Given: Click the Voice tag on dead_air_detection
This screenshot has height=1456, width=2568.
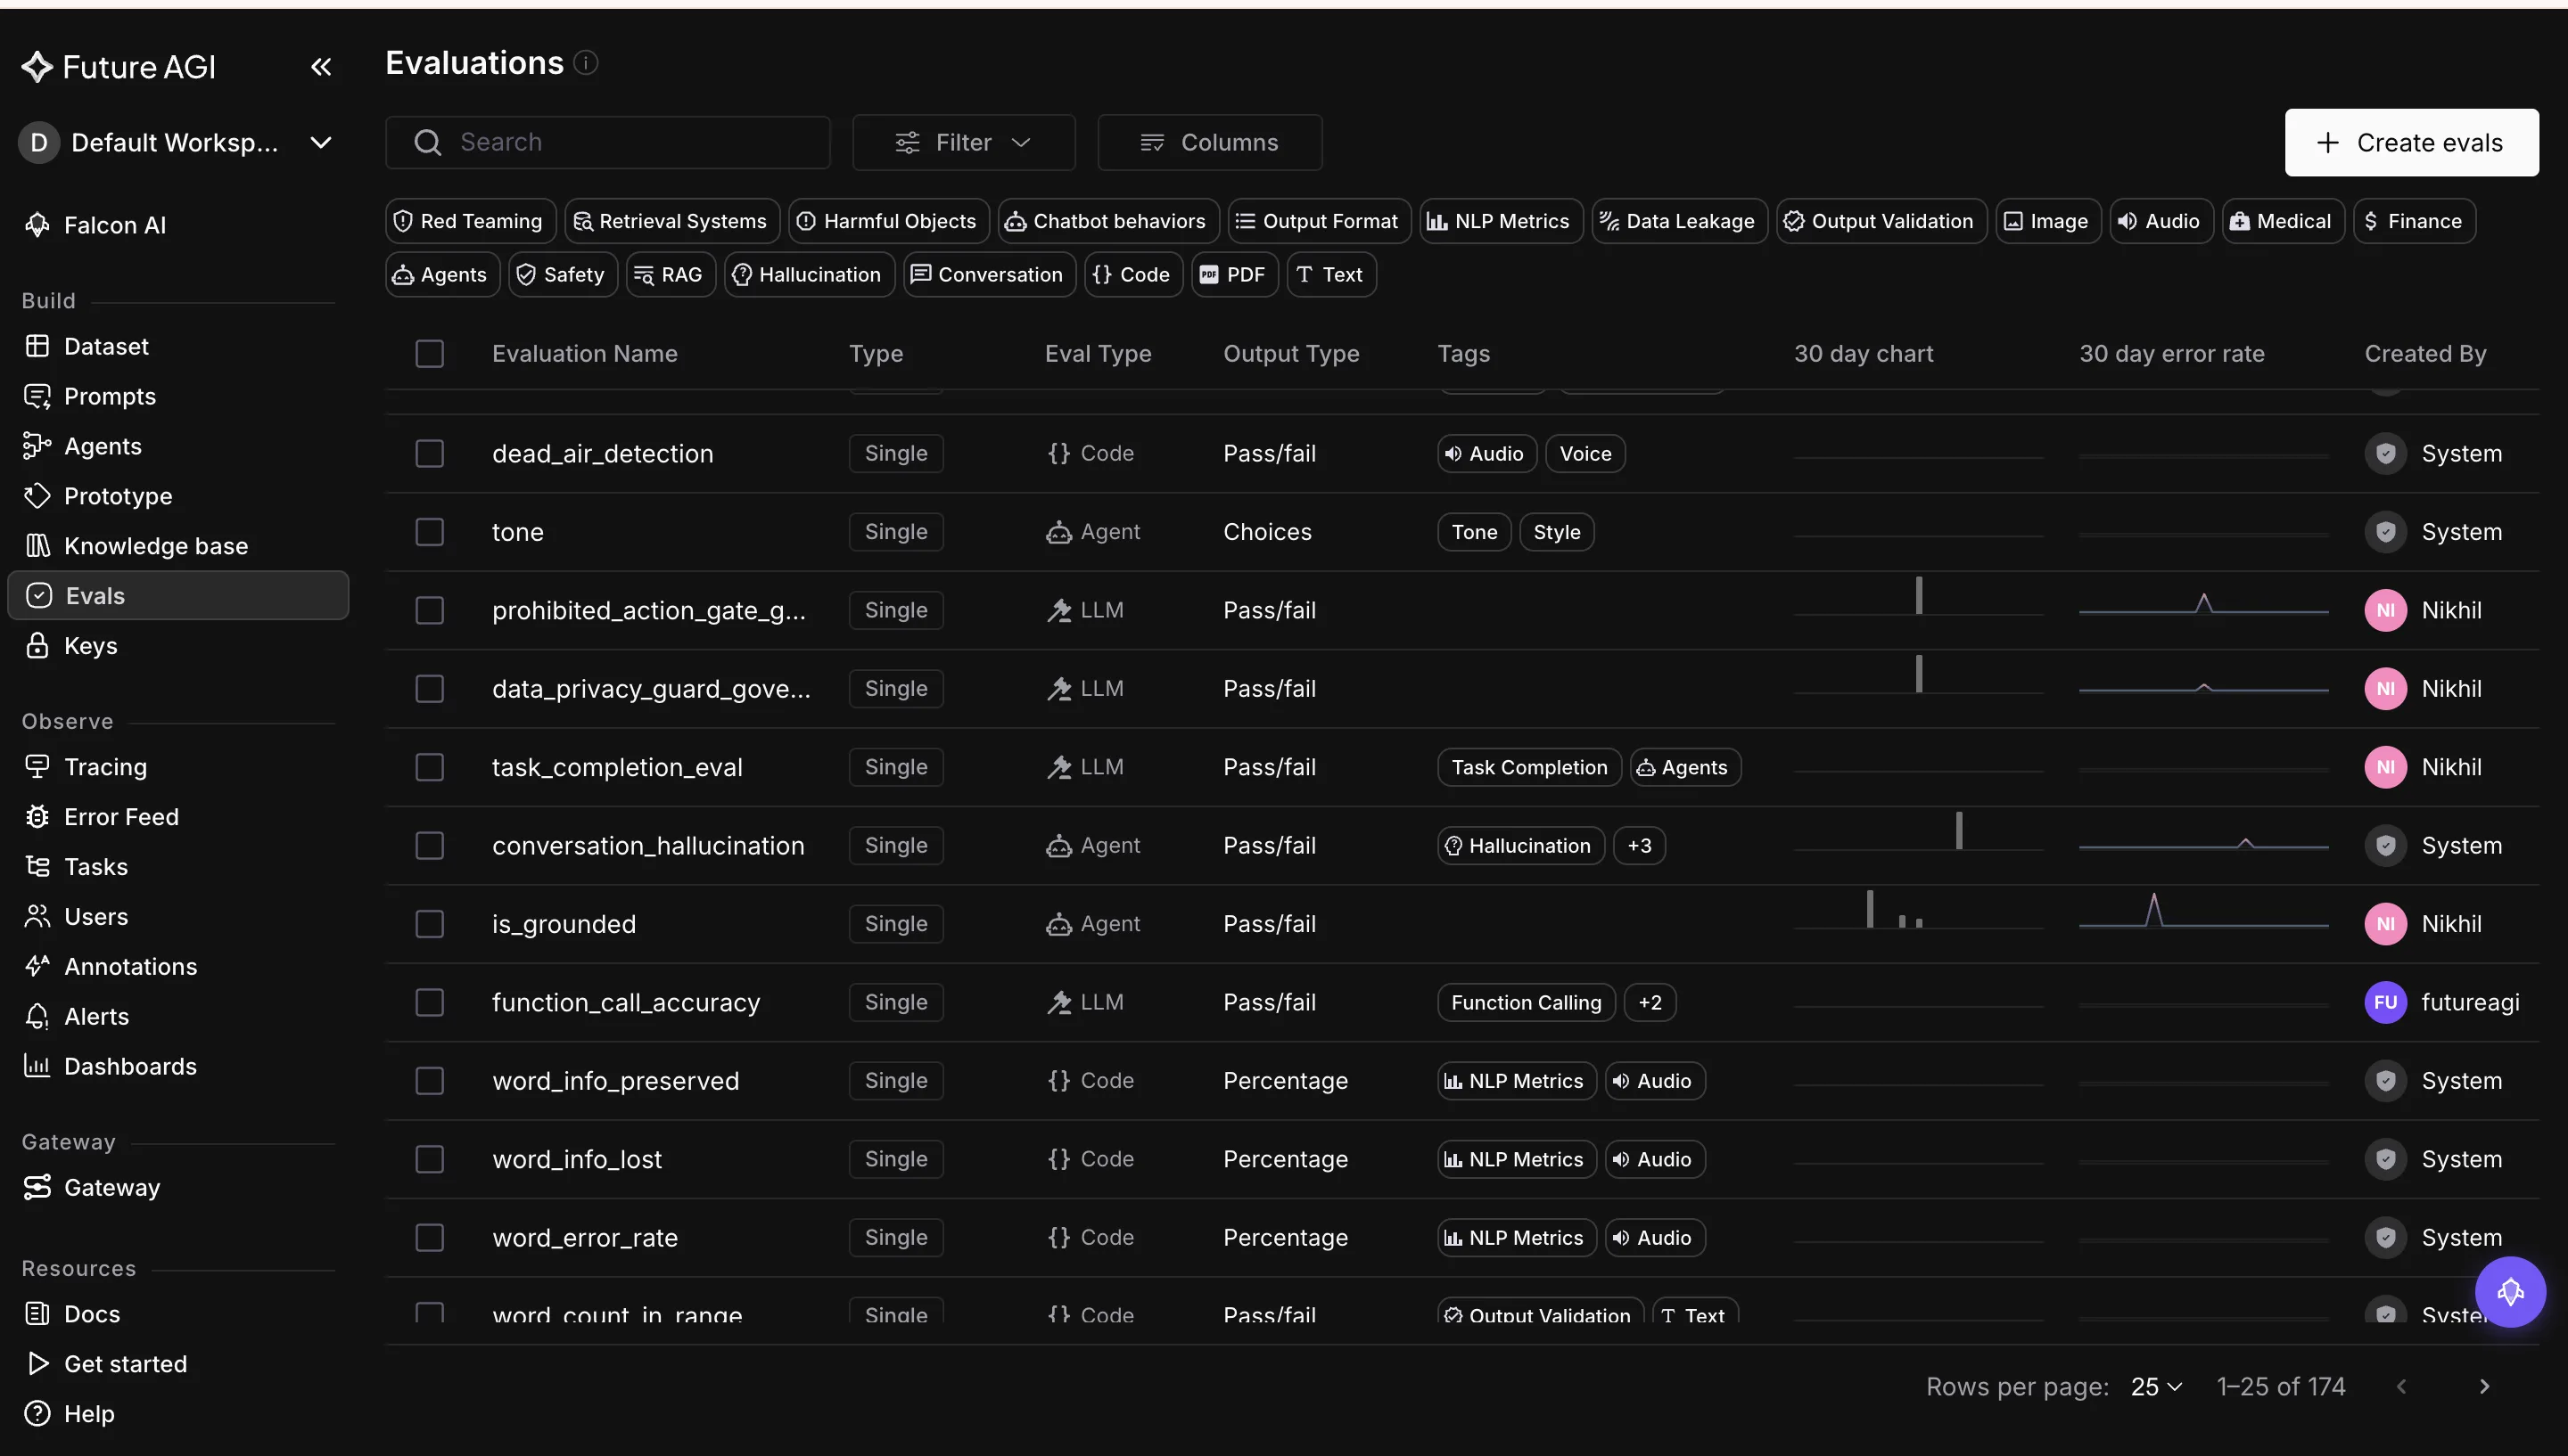Looking at the screenshot, I should coord(1584,454).
